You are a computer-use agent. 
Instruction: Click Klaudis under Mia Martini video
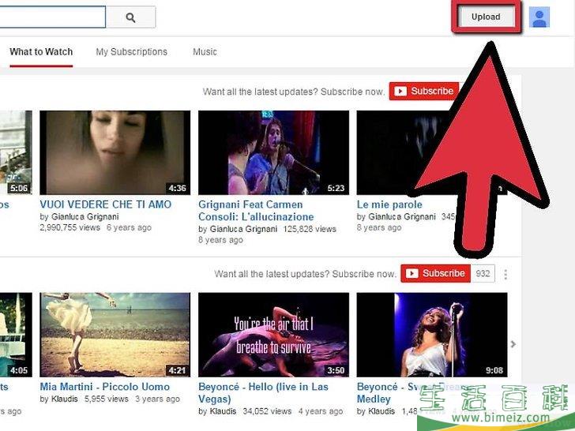65,399
